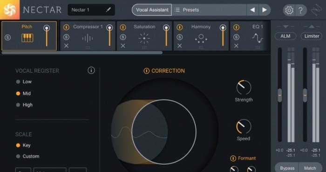Viewport: 326px width, 172px height.
Task: Solo the Harmony module
Action: pos(180,37)
